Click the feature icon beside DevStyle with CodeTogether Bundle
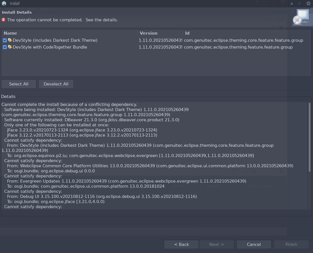 coord(10,47)
